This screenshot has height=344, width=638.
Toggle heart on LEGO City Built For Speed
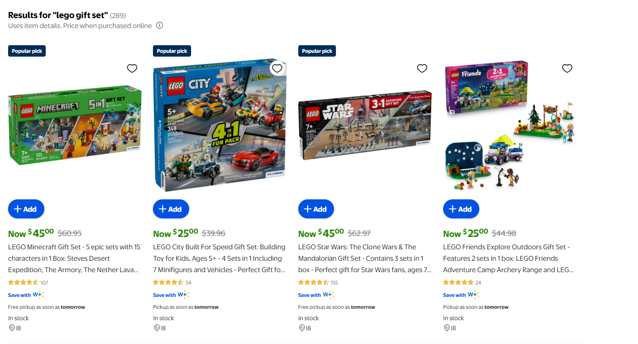[277, 69]
